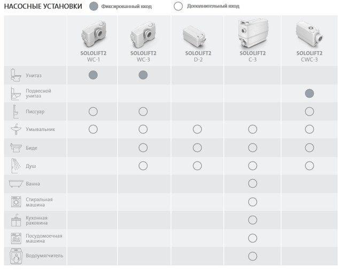Click the washing machine icon for Стиральная машина
Screen dimensions: 342x271
coord(16,202)
